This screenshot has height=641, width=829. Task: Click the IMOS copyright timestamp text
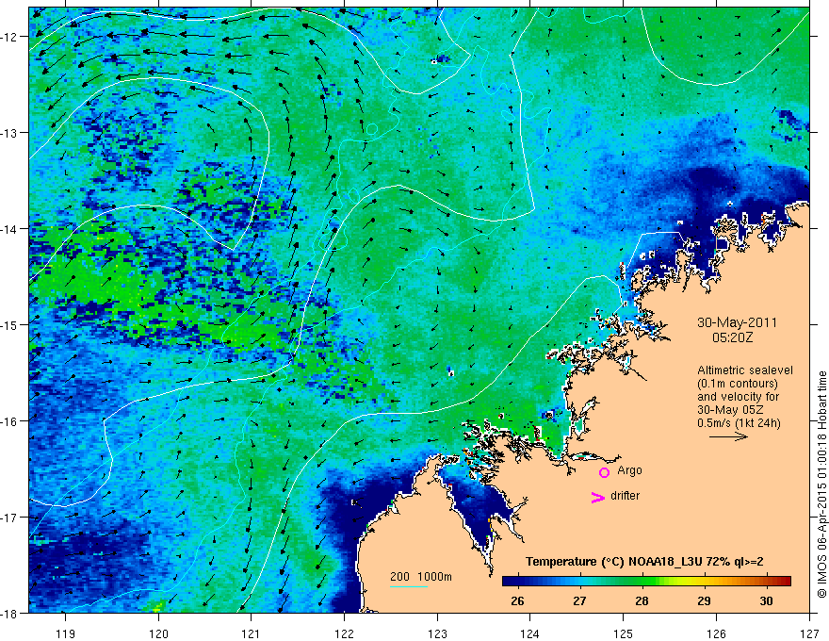(x=821, y=485)
